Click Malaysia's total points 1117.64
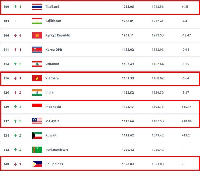This screenshot has height=171, width=200. click(x=128, y=121)
